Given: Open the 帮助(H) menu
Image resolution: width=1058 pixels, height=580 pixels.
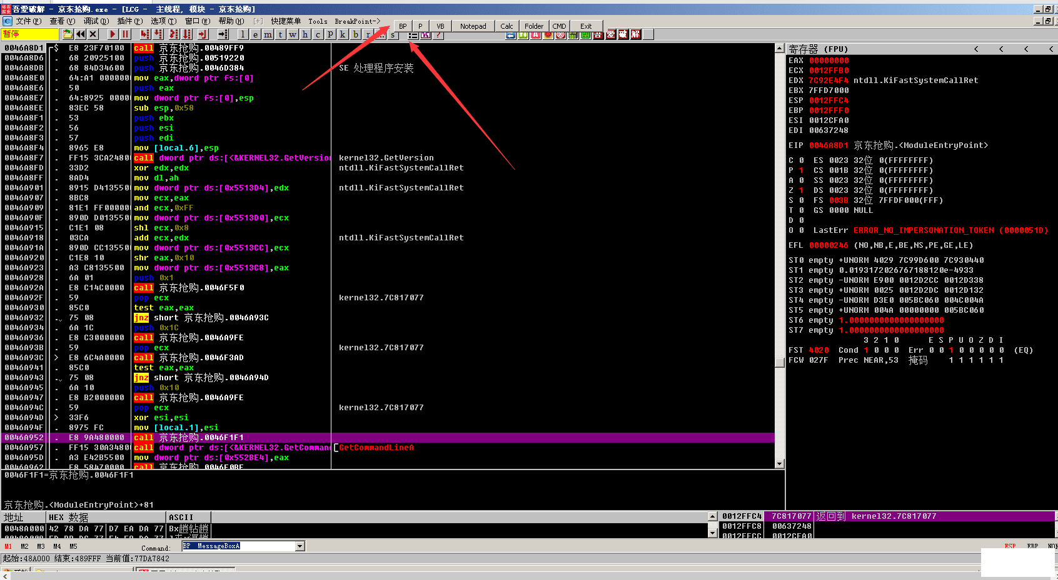Looking at the screenshot, I should click(x=231, y=21).
